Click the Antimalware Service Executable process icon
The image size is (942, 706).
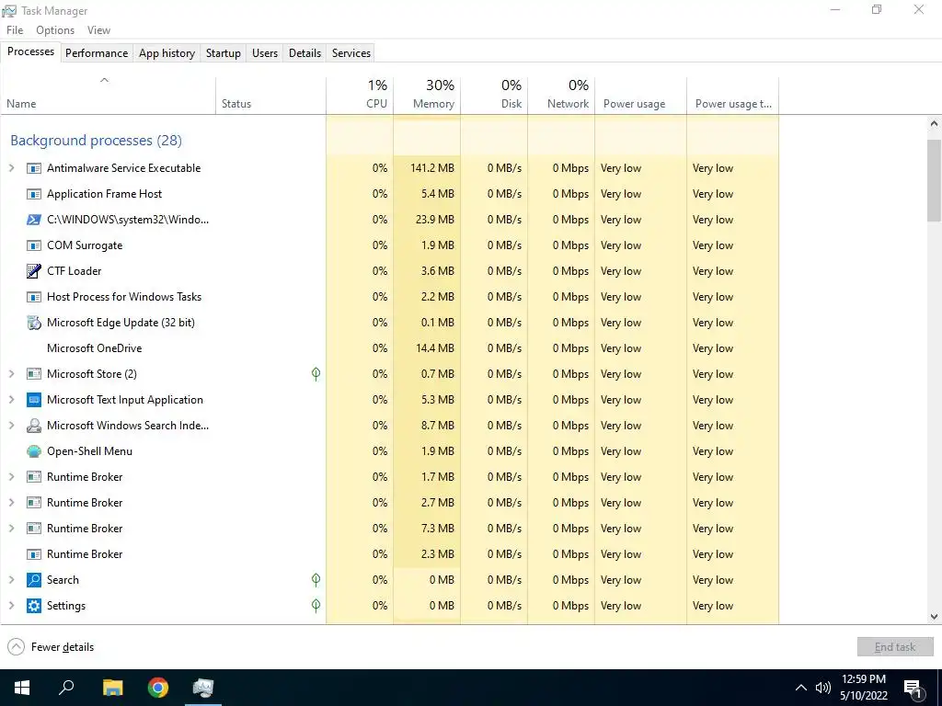(x=34, y=168)
